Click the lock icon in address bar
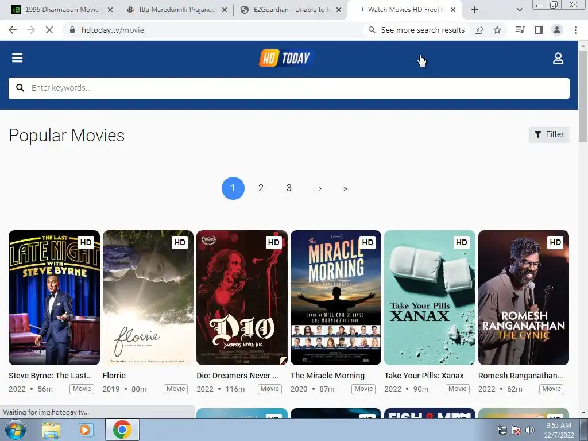 pos(72,30)
